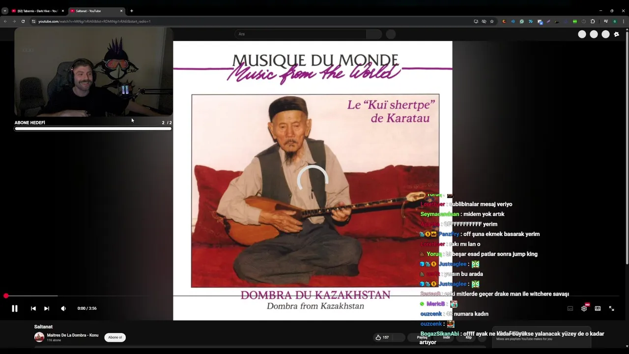Focus the YouTube Ara search box

coord(300,34)
